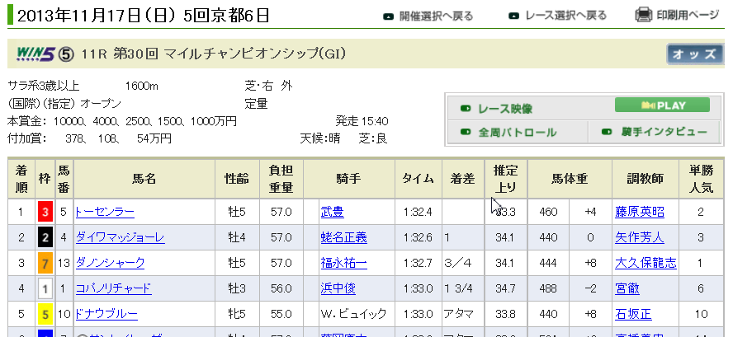Open horse page for コパノリチャード
Screen dimensions: 733x337
tap(114, 288)
